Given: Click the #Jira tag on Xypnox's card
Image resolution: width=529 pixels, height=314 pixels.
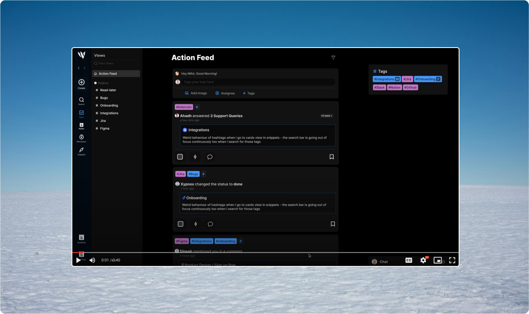Looking at the screenshot, I should 181,174.
